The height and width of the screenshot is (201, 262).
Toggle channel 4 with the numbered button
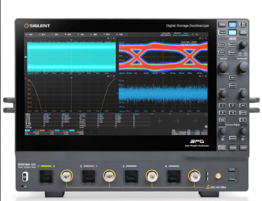(233, 113)
